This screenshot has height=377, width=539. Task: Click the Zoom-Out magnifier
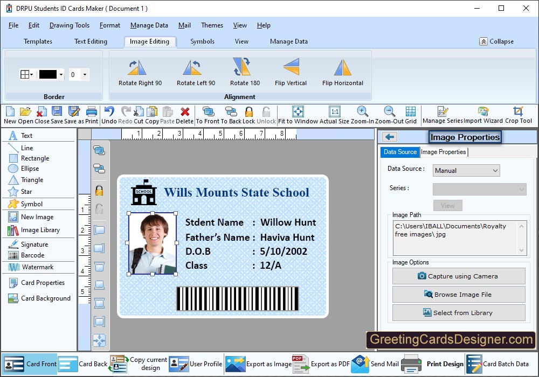coord(389,111)
